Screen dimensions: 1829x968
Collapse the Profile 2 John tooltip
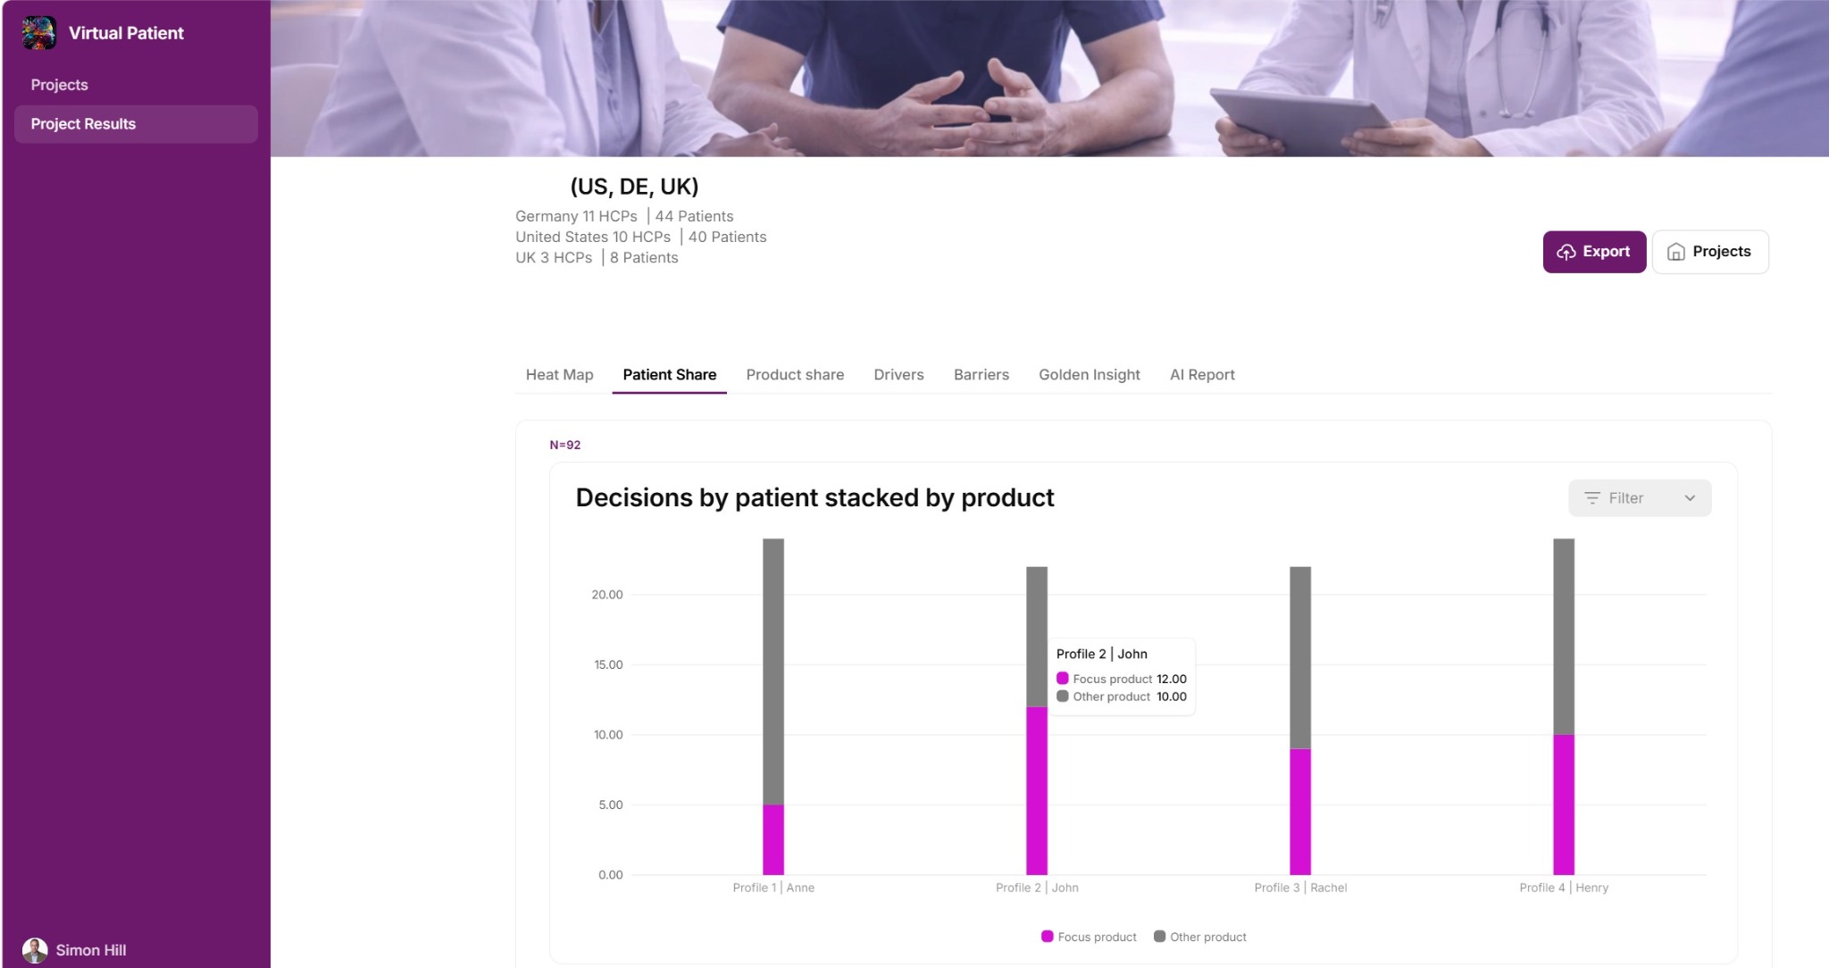pos(1120,676)
